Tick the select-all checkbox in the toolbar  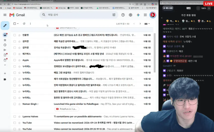pyautogui.click(x=15, y=24)
